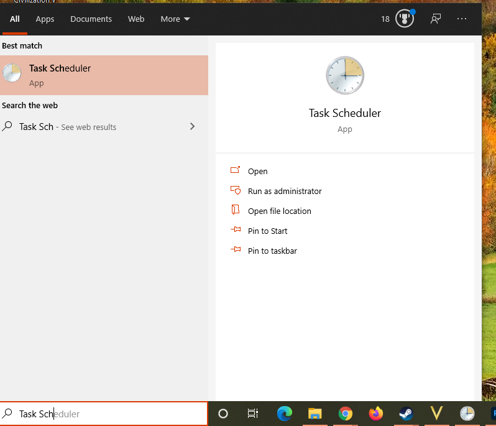Open Steam from the taskbar

tap(406, 414)
